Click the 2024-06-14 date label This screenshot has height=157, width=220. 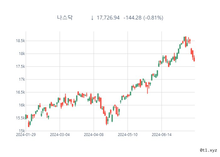[x=162, y=135]
